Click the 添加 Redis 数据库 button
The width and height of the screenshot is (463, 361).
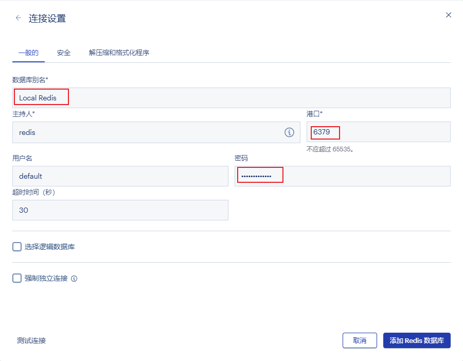417,340
